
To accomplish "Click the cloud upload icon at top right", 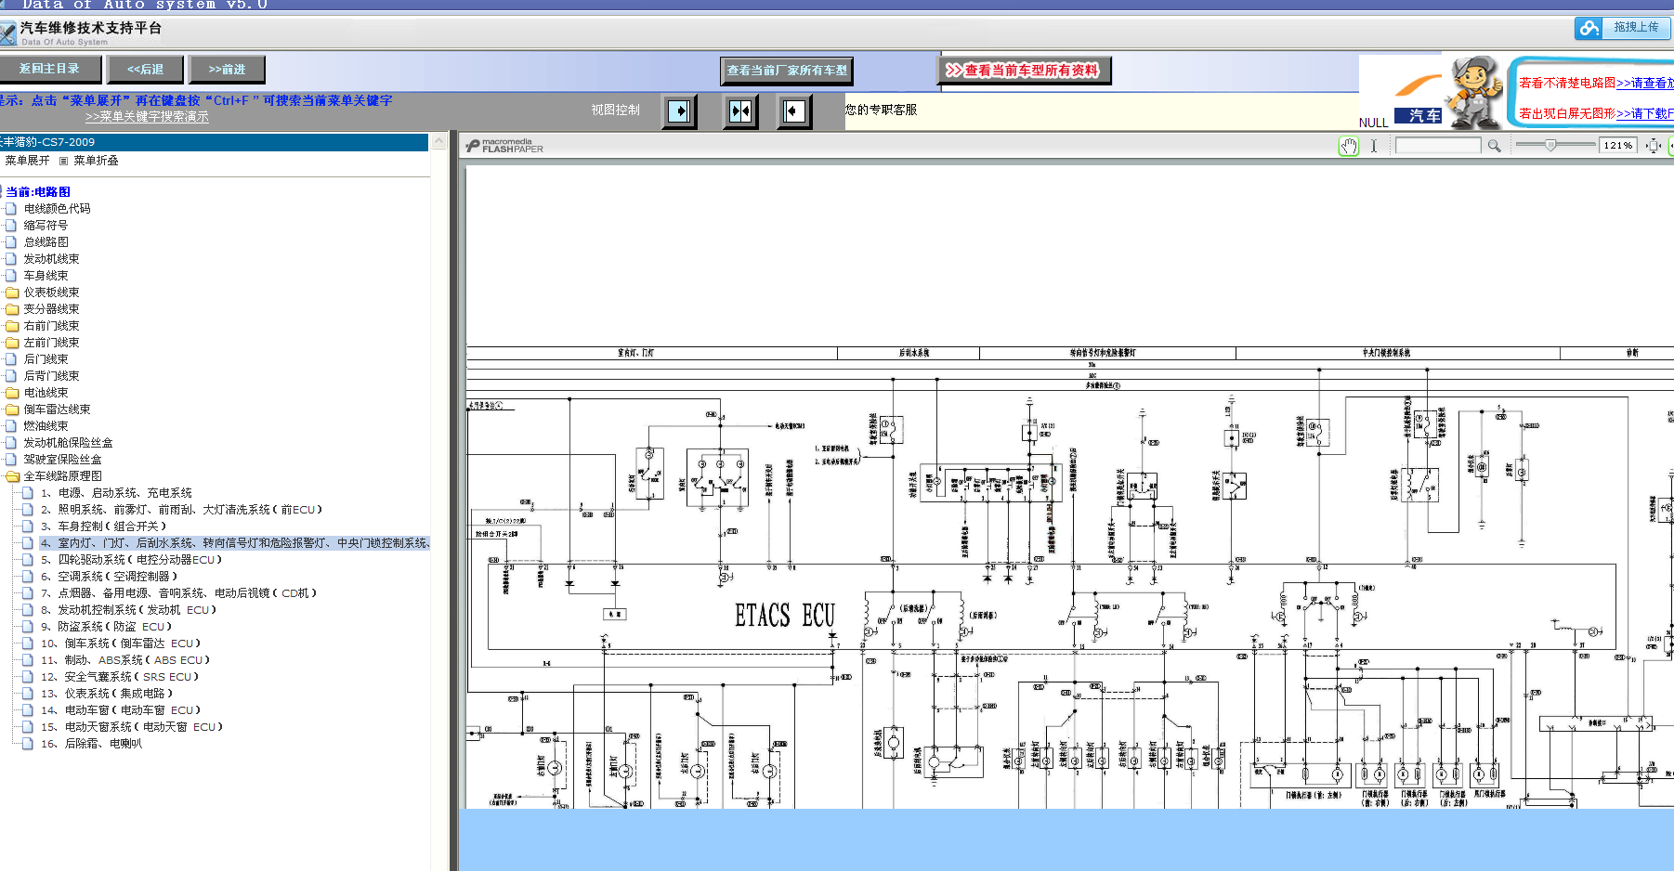I will coord(1589,28).
